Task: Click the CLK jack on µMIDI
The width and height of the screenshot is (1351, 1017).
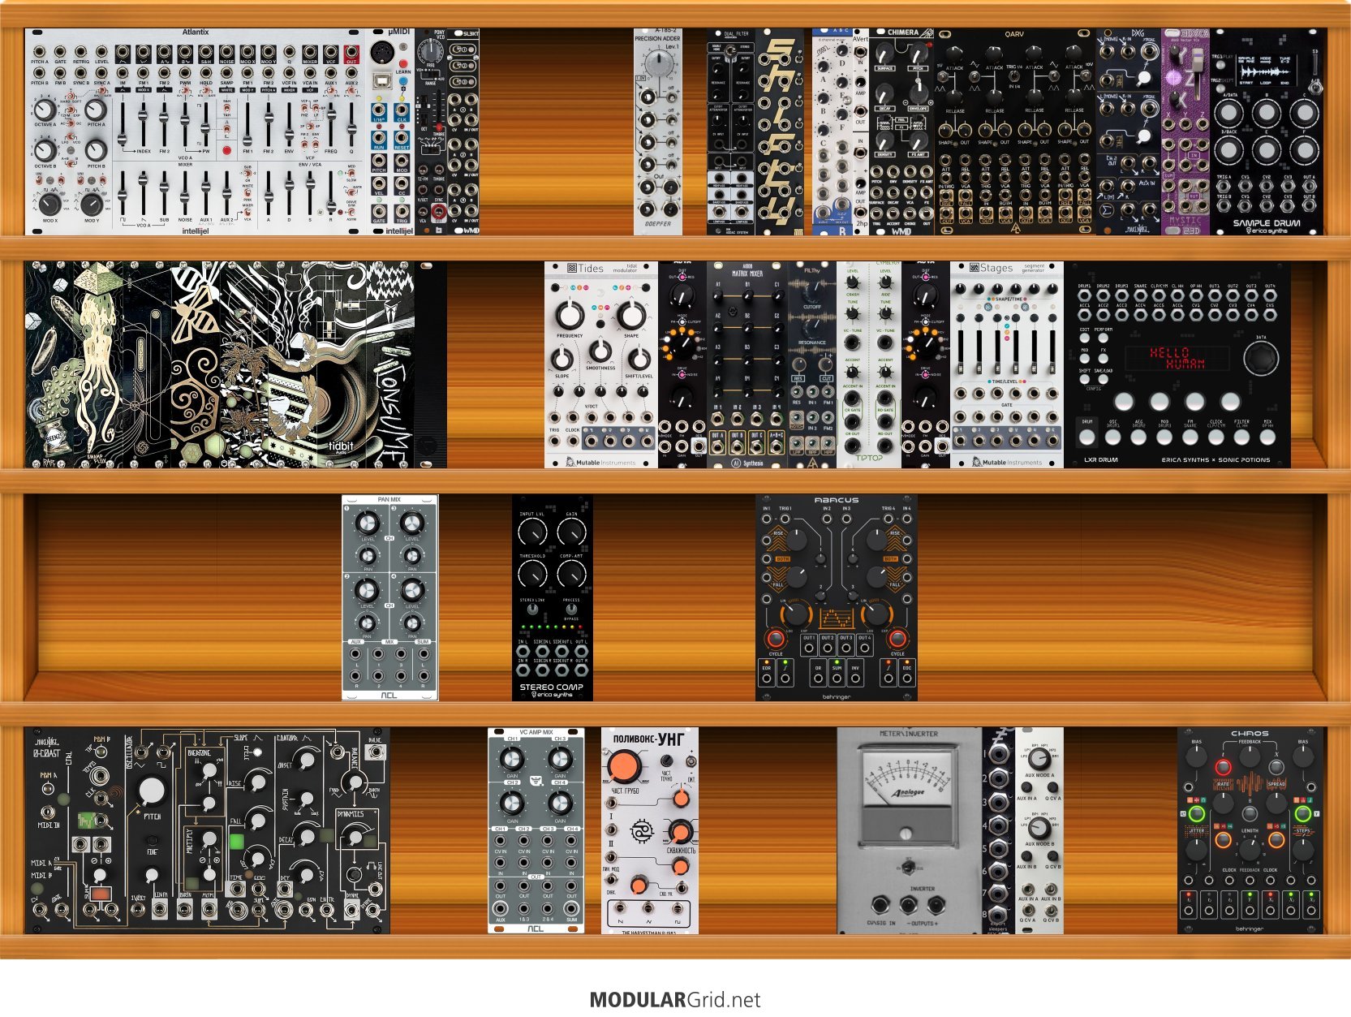Action: pyautogui.click(x=402, y=110)
